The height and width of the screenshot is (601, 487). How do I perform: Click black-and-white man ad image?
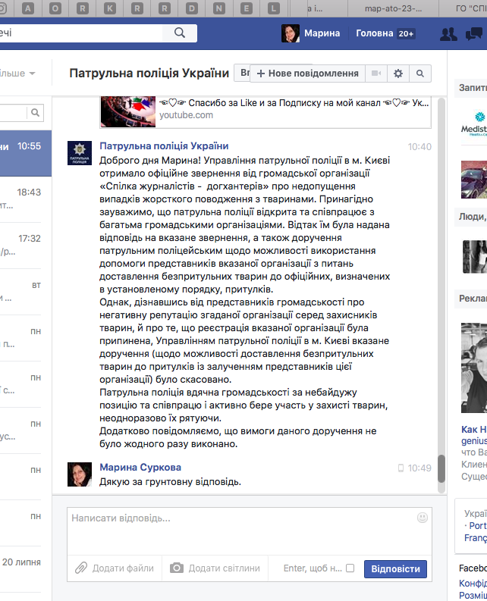click(x=474, y=368)
